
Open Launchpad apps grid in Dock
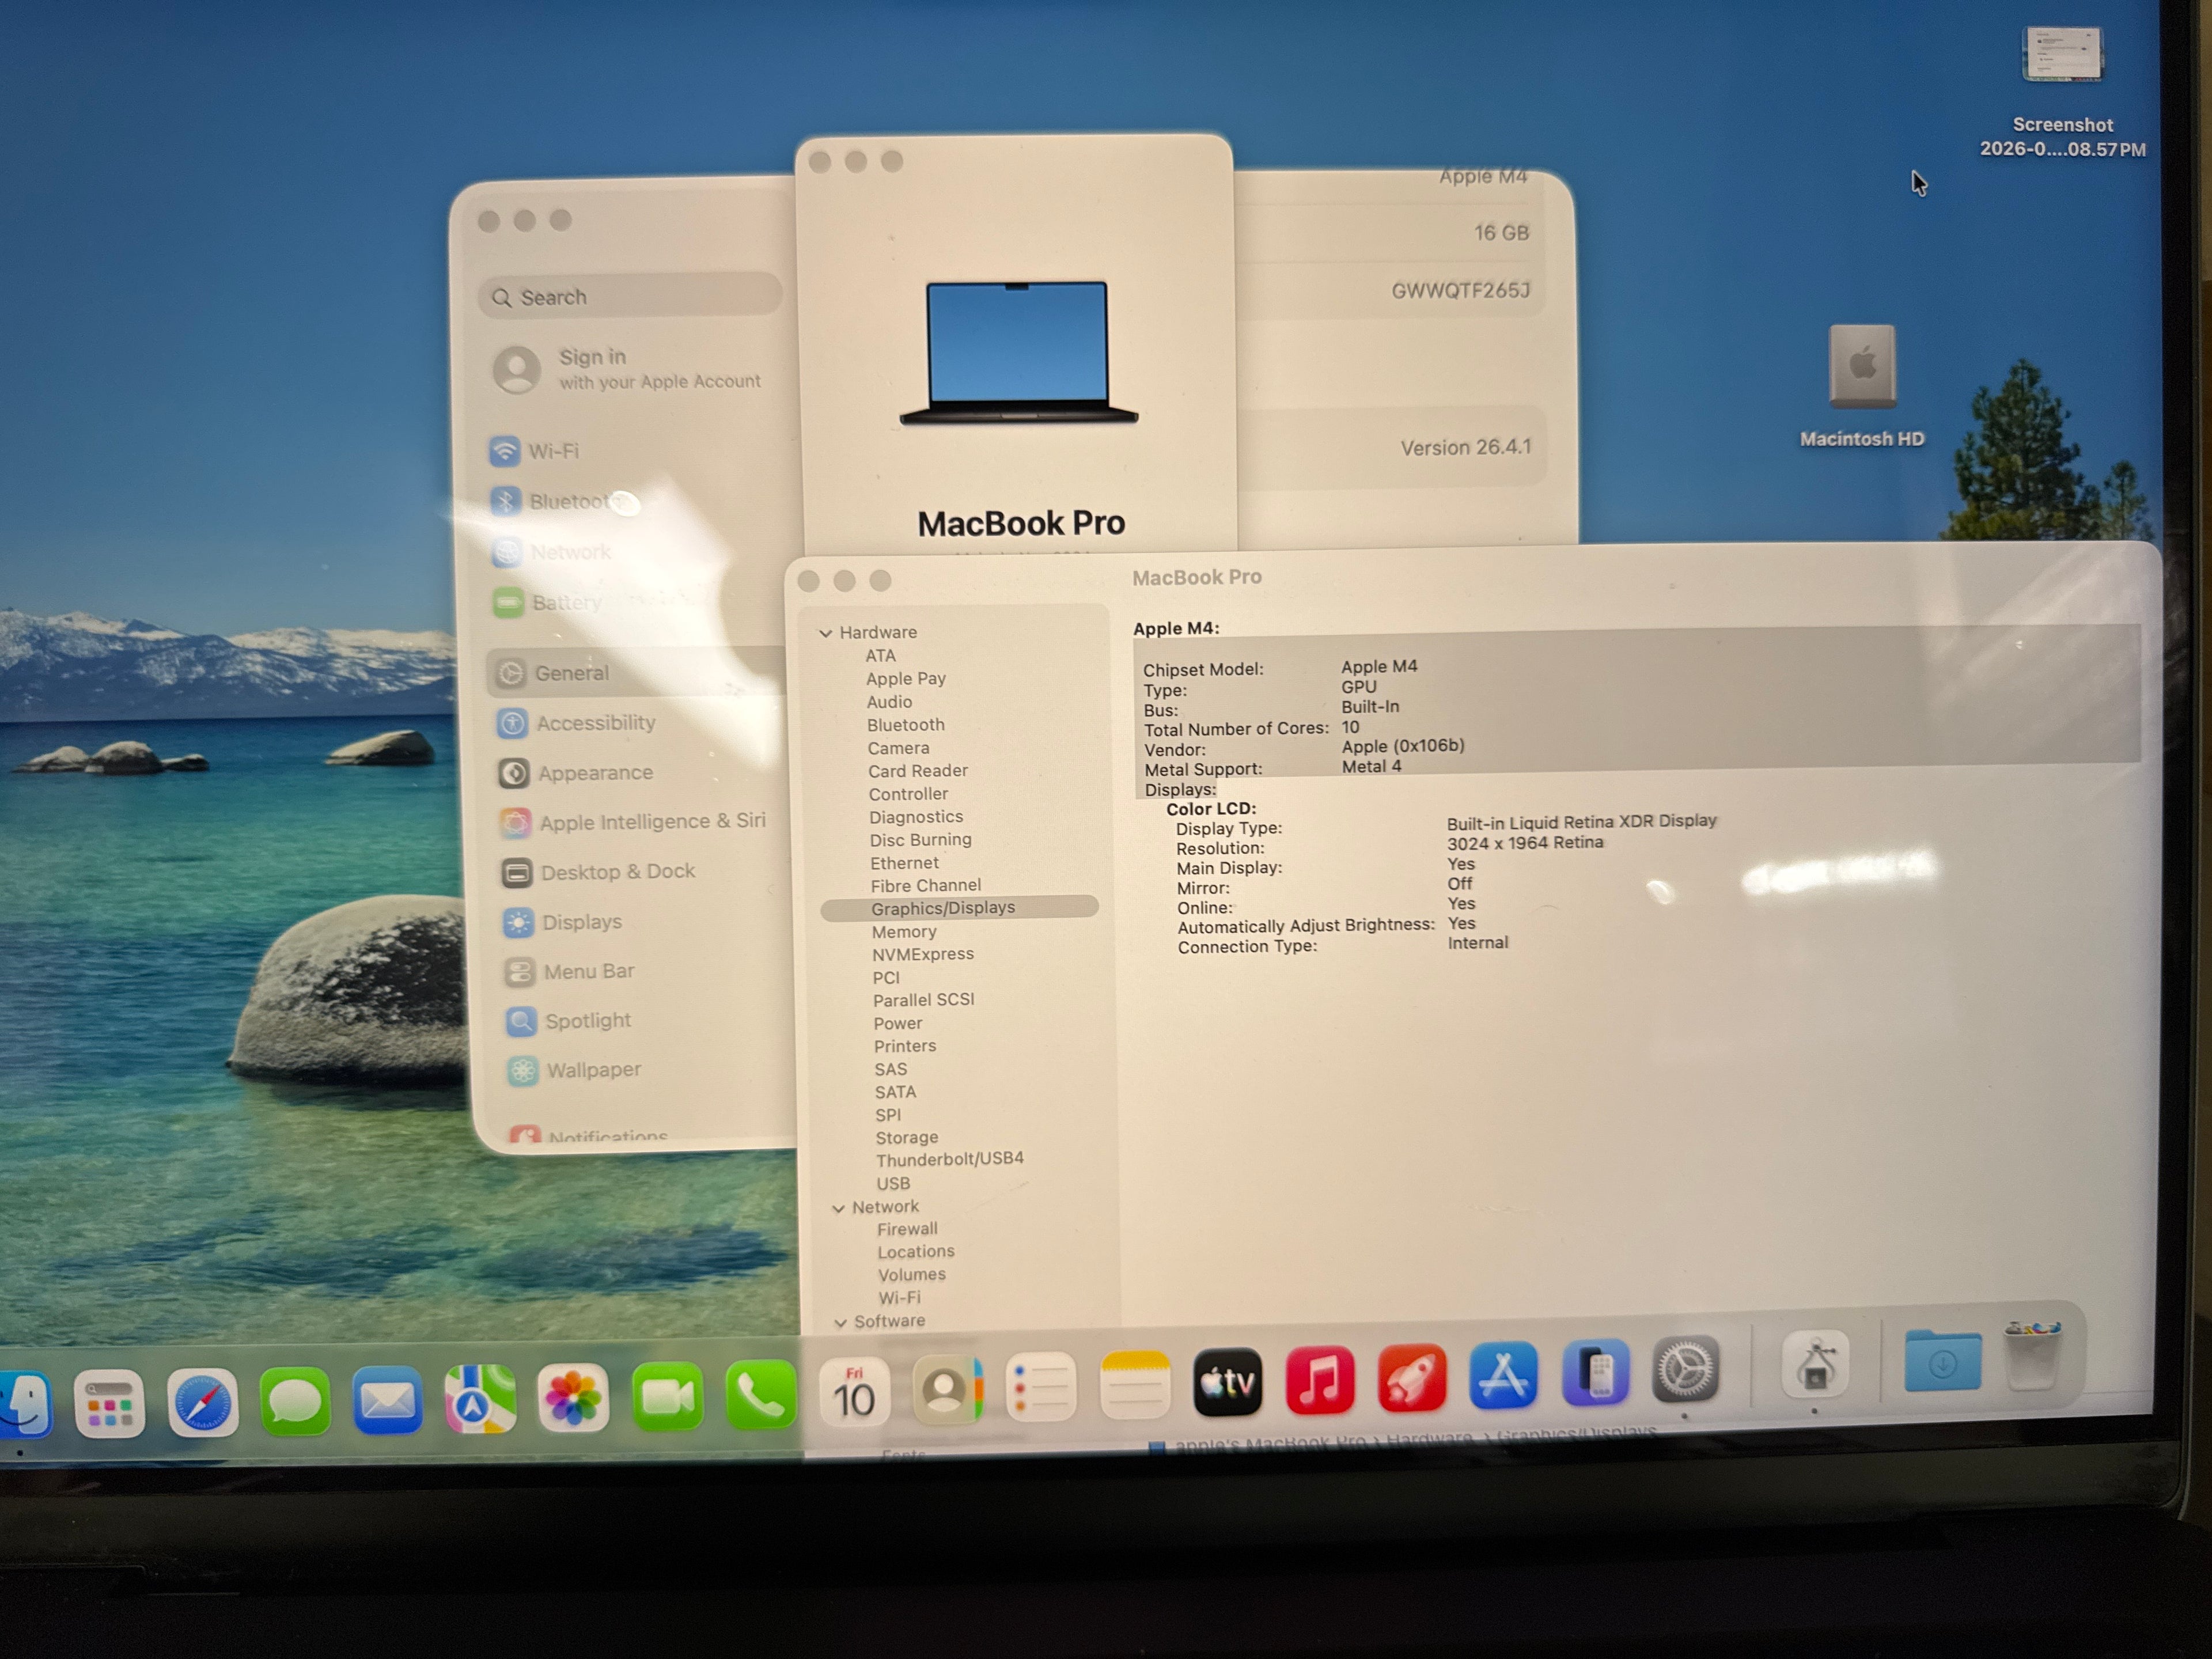coord(109,1403)
